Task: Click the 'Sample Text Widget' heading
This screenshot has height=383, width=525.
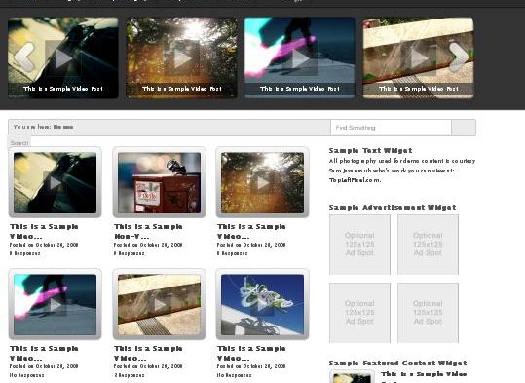Action: pos(370,150)
